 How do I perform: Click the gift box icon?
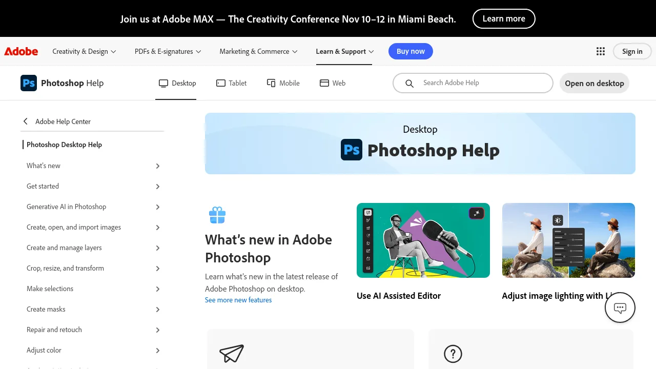point(217,215)
